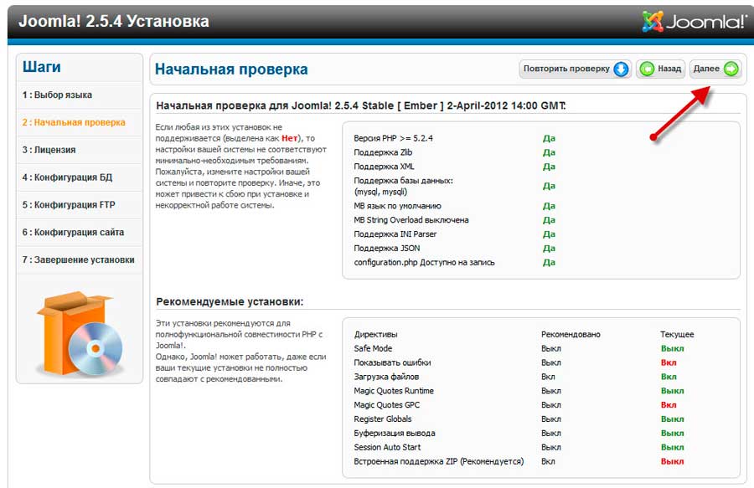This screenshot has width=754, height=488.
Task: Click the green right-arrow icon on Далее
Action: coord(731,69)
